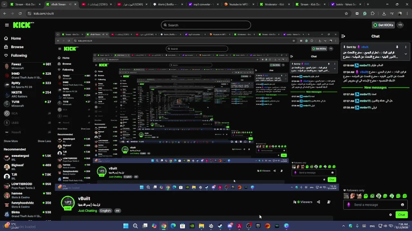Click Show Less under Following

tap(44, 141)
